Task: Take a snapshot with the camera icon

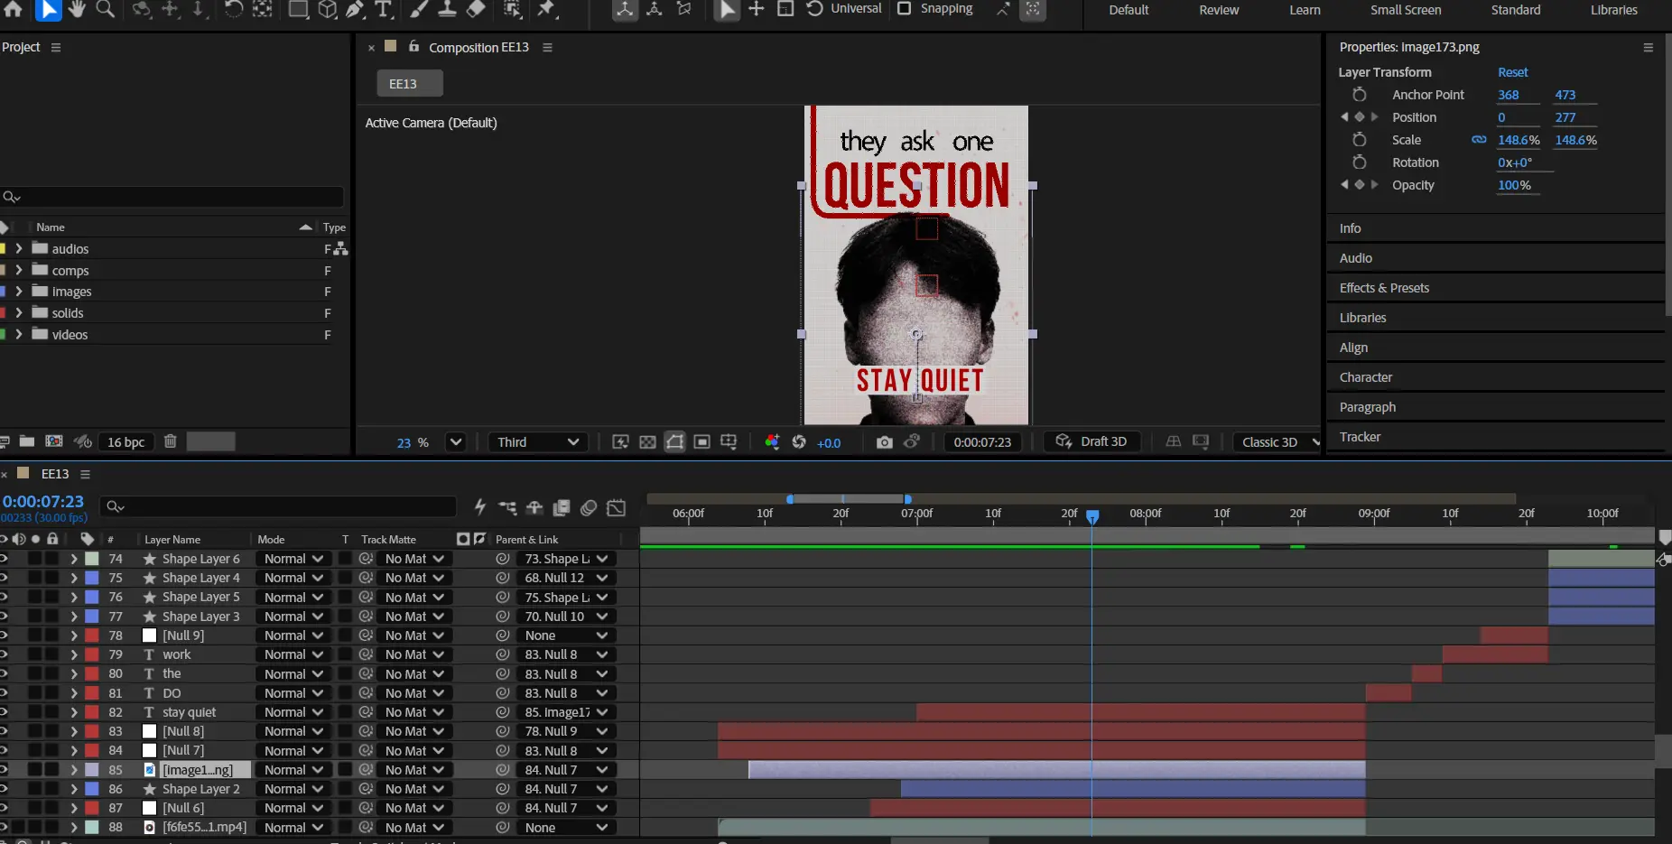Action: tap(884, 441)
